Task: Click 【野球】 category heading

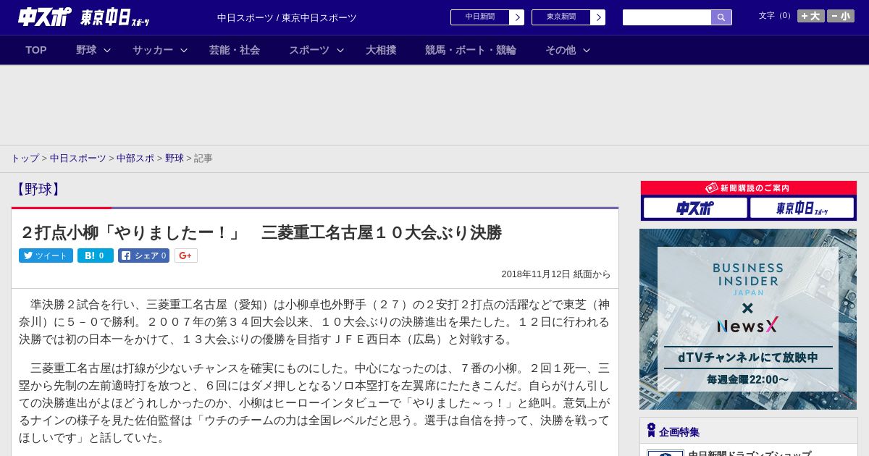Action: (38, 190)
